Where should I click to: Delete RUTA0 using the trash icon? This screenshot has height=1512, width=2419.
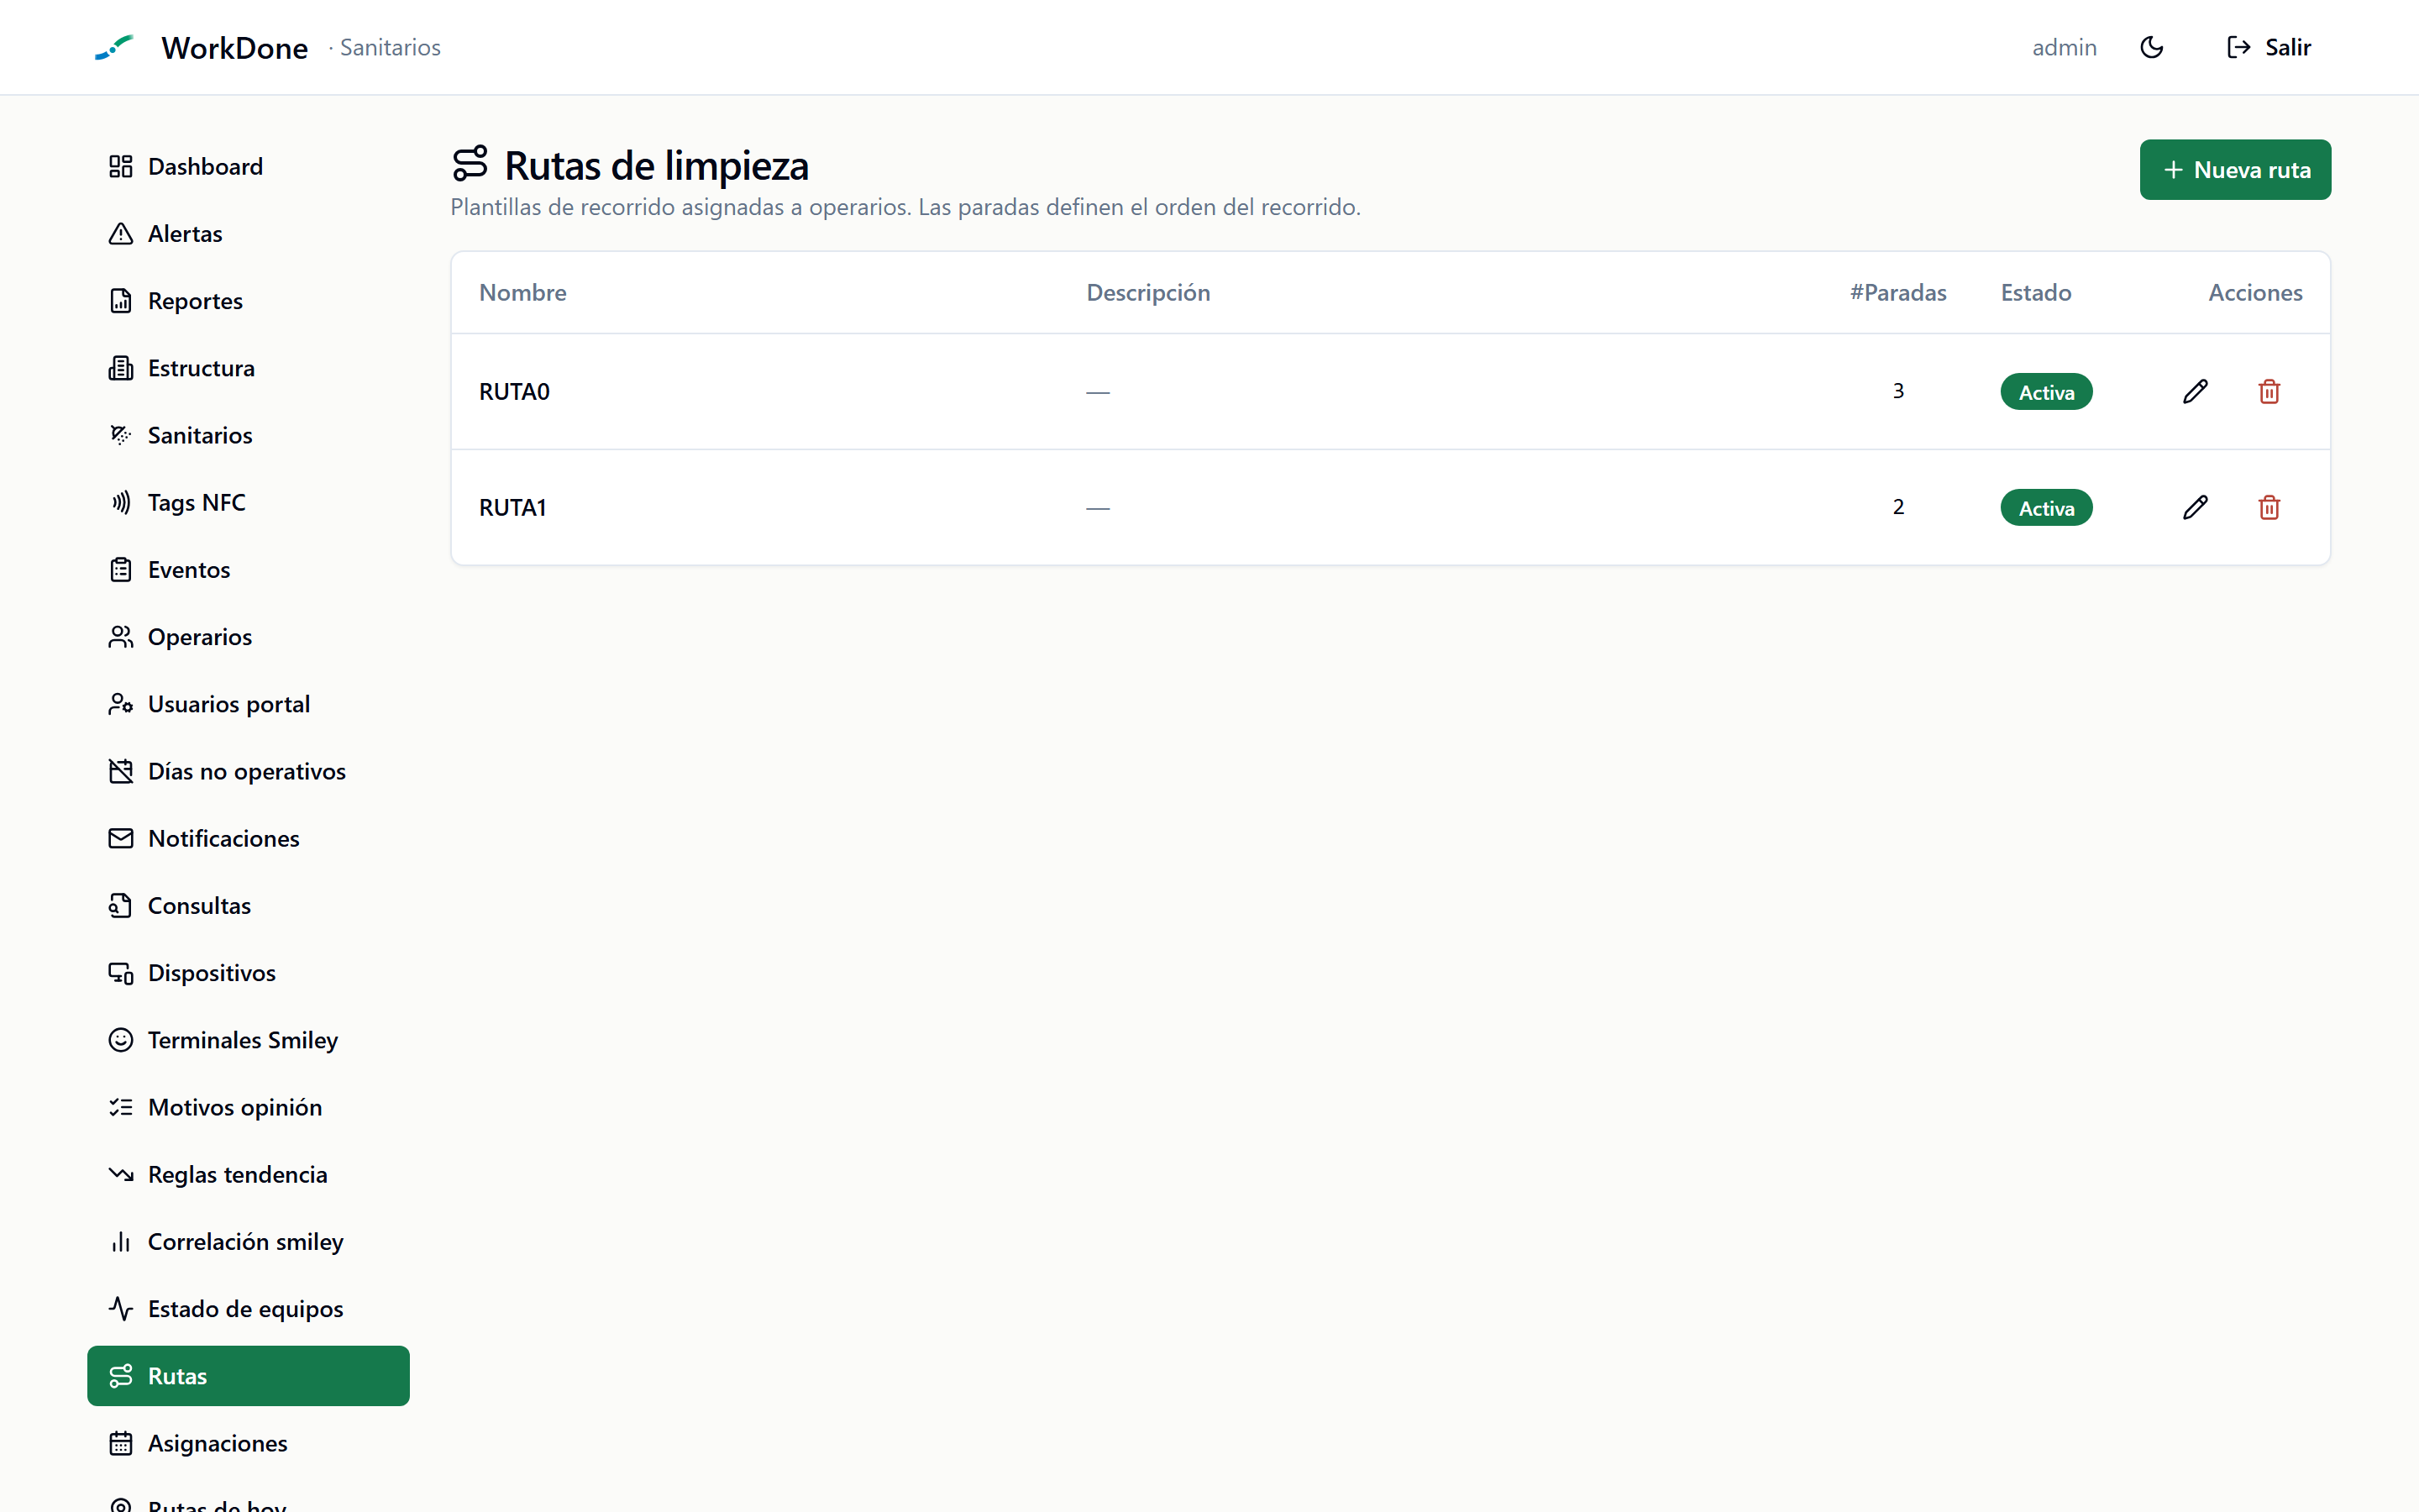click(x=2269, y=391)
